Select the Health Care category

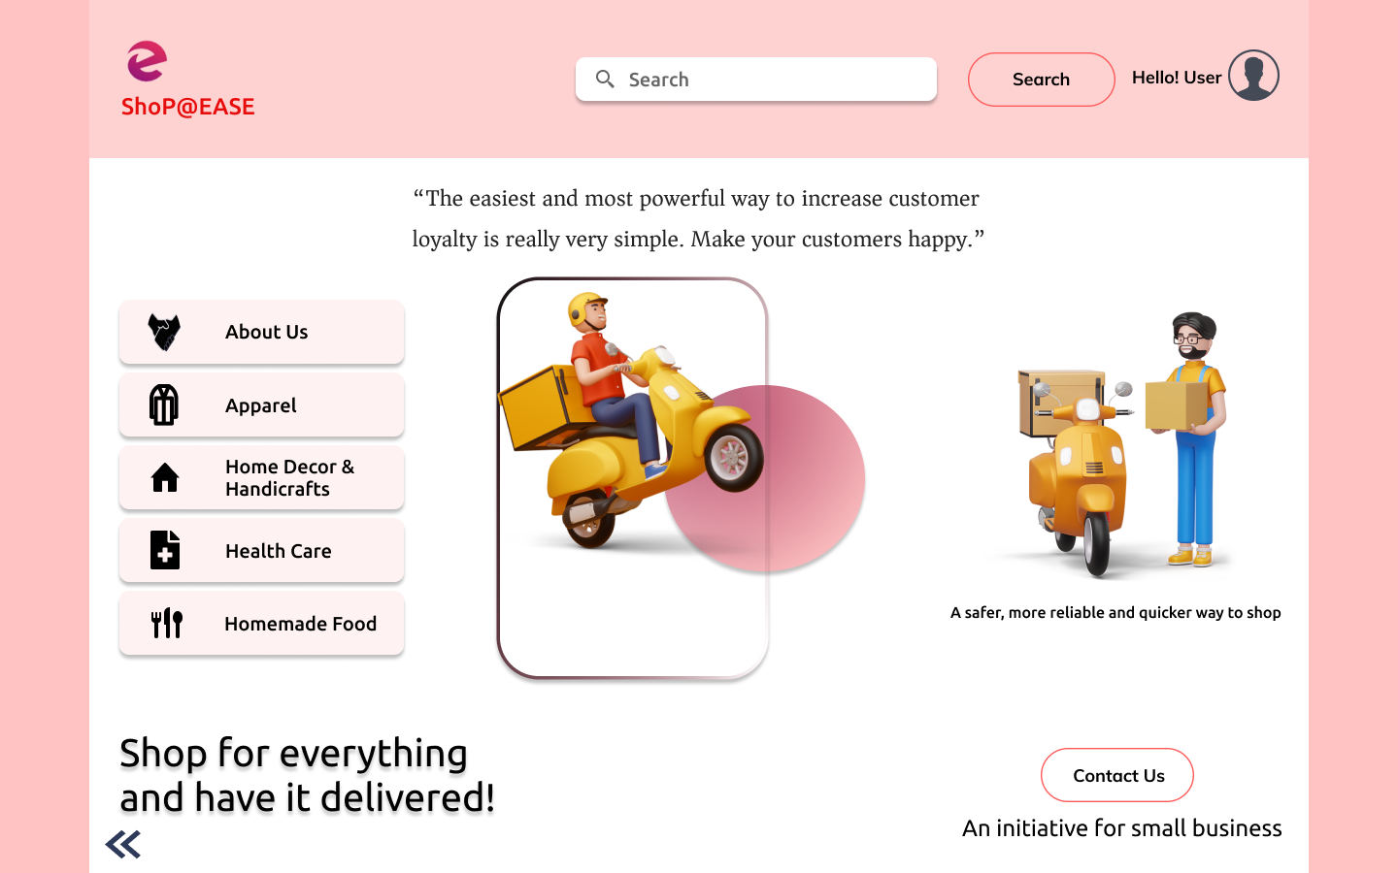click(261, 550)
